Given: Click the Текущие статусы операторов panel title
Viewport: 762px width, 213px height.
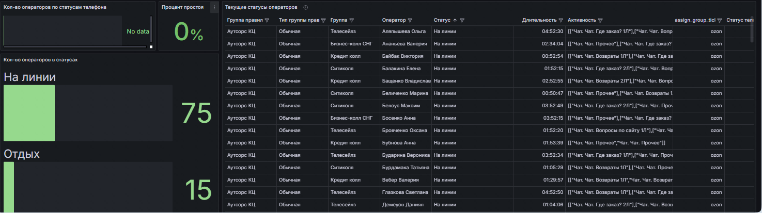Looking at the screenshot, I should point(261,7).
